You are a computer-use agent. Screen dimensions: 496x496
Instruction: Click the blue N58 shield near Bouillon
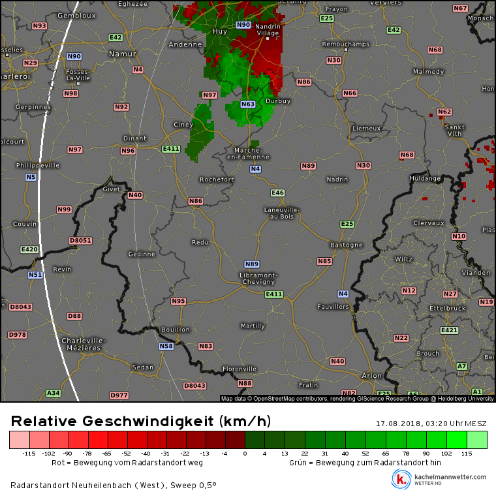click(x=166, y=346)
